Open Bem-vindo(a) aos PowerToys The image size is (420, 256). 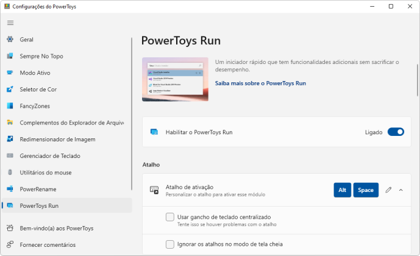pos(66,228)
